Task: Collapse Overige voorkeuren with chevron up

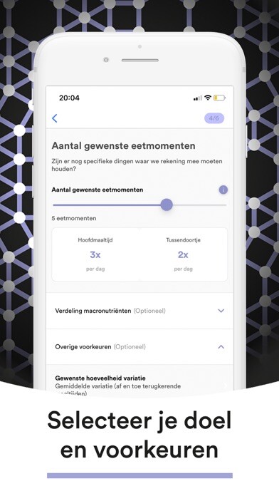Action: pos(221,346)
